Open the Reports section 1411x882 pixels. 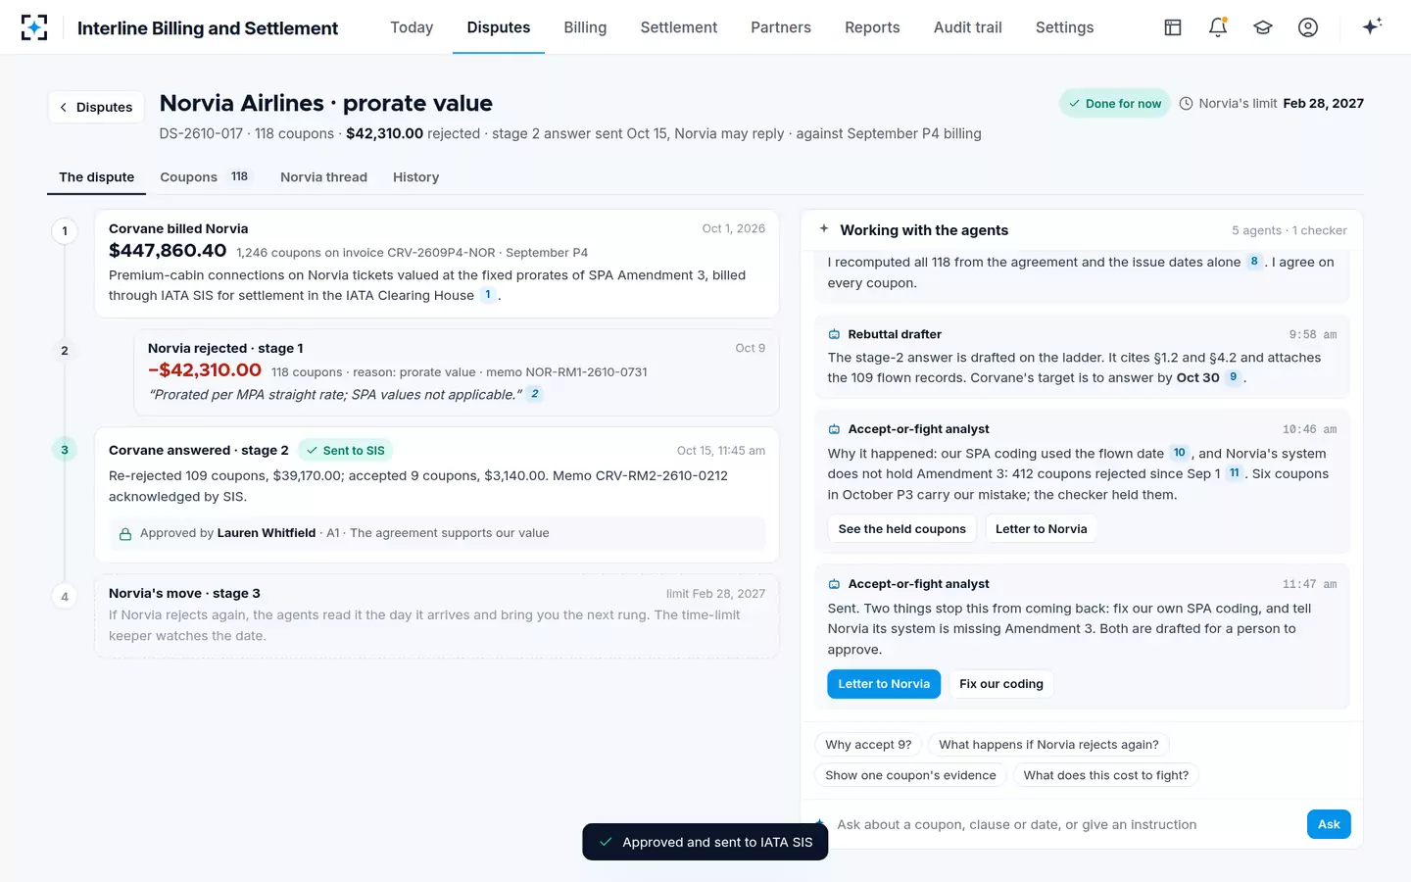point(872,27)
